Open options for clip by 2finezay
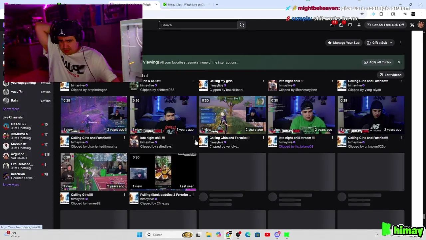Screen dimensions: 426x240 point(194,195)
